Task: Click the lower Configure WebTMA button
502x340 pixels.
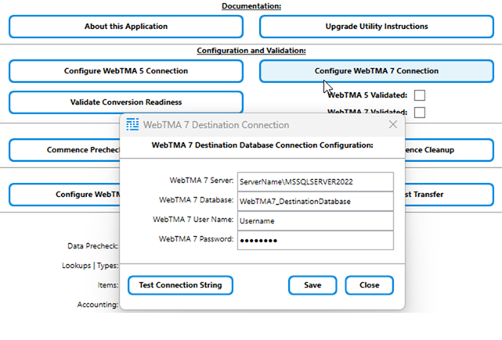Action: pos(64,195)
